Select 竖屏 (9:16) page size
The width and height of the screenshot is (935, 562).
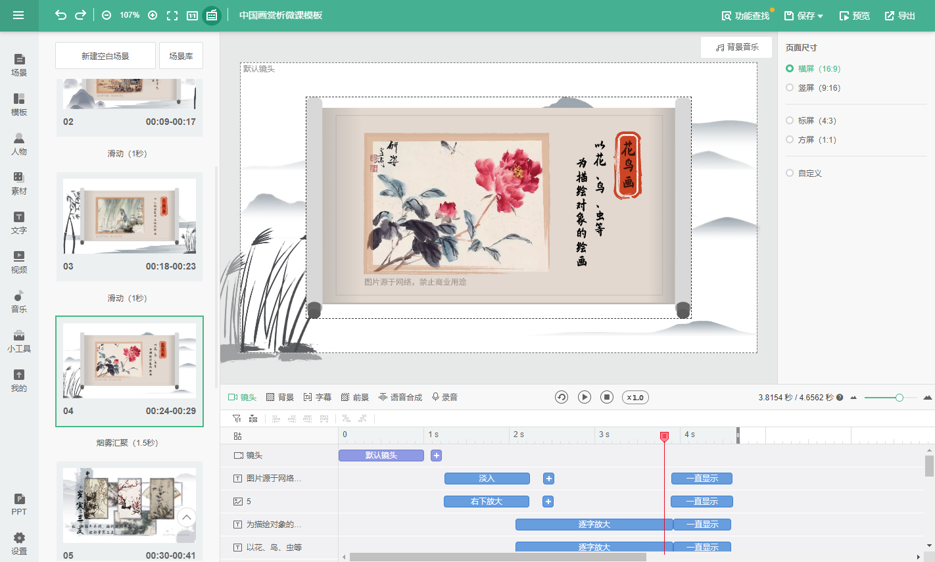point(813,87)
